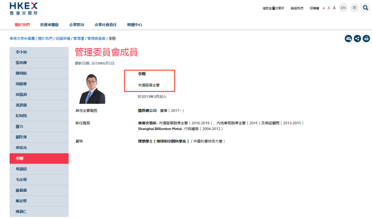Viewport: 372px width, 219px height.
Task: Click the 於2013年3月加入 text
Action: (x=152, y=97)
